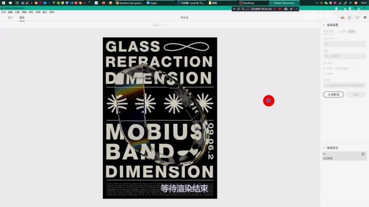Open the 视图 menu
Viewport: 369px width, 207px height.
(38, 12)
